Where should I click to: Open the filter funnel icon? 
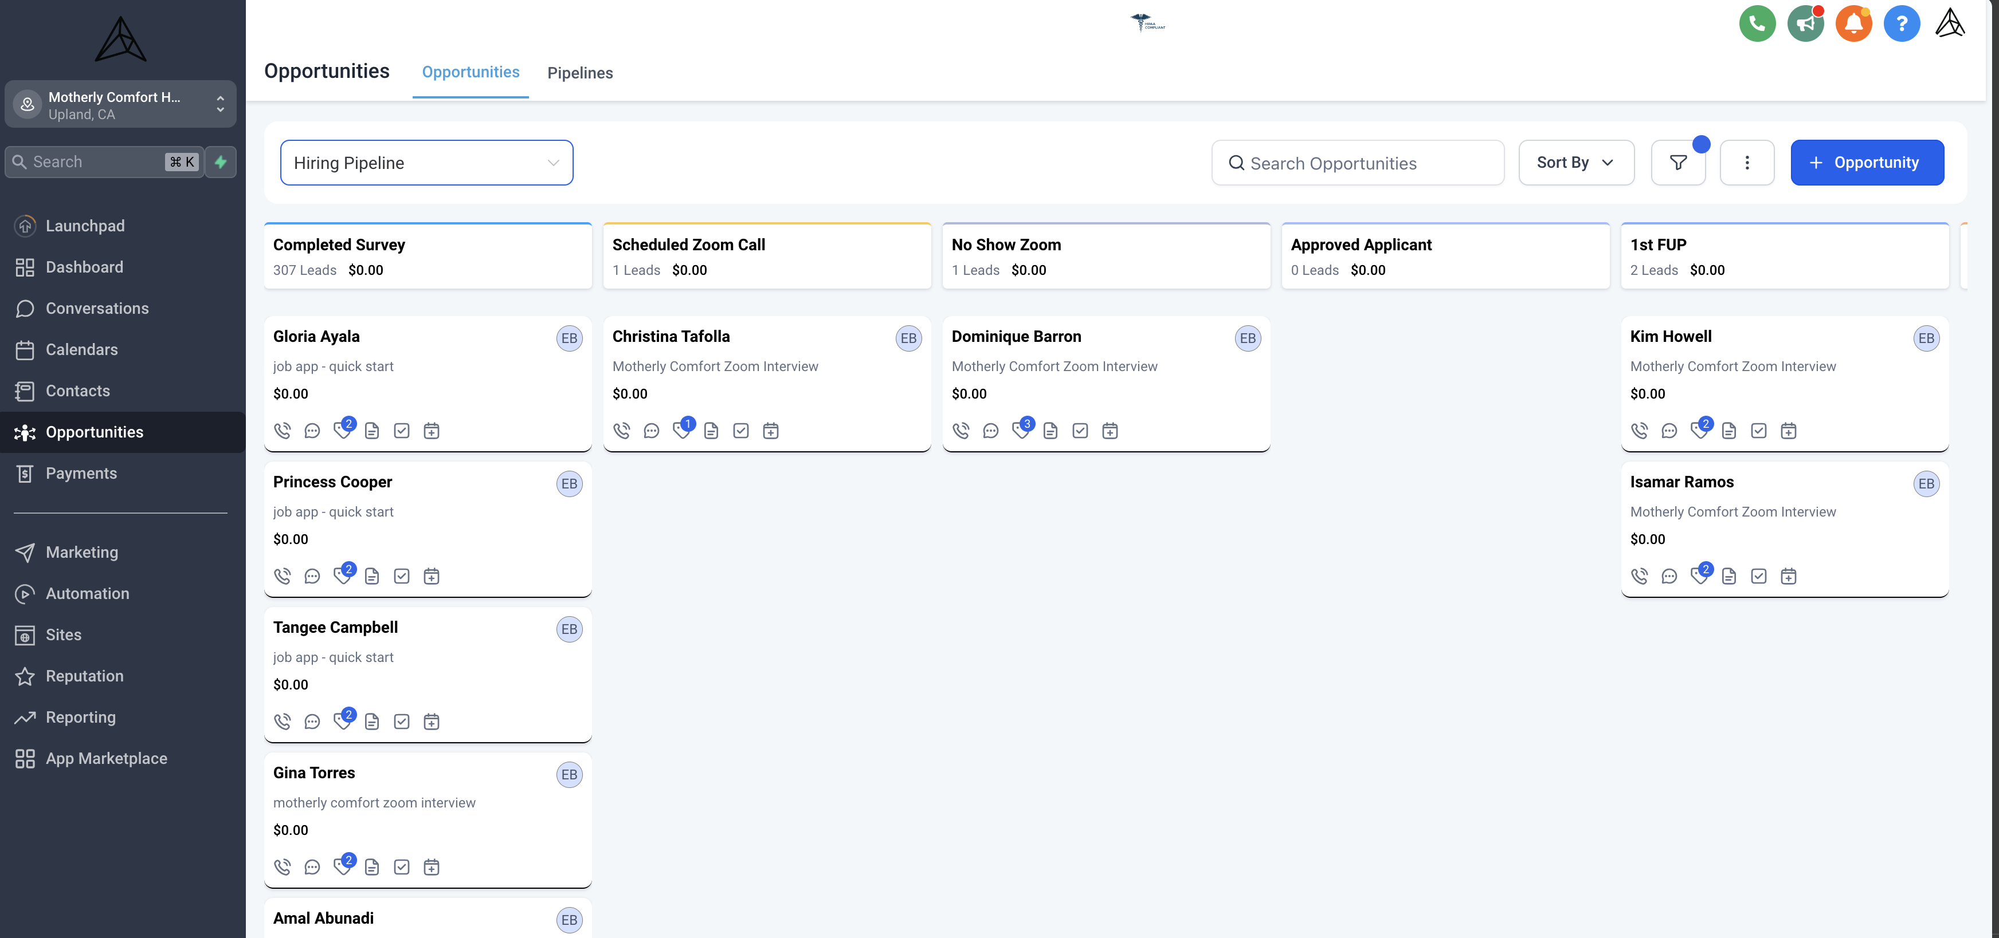[1677, 163]
